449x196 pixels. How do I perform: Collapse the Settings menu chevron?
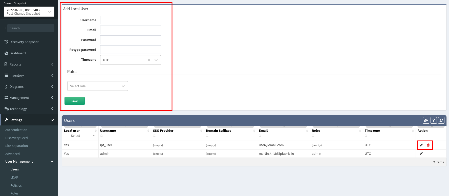click(52, 120)
